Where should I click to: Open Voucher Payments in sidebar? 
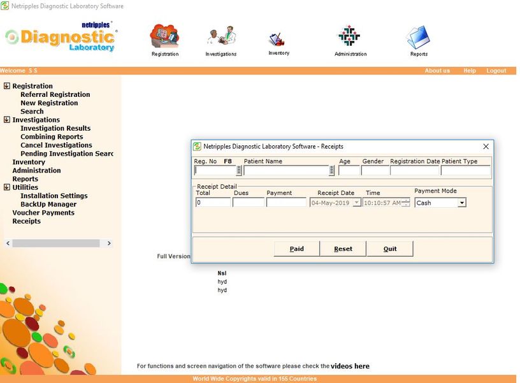[x=43, y=213]
